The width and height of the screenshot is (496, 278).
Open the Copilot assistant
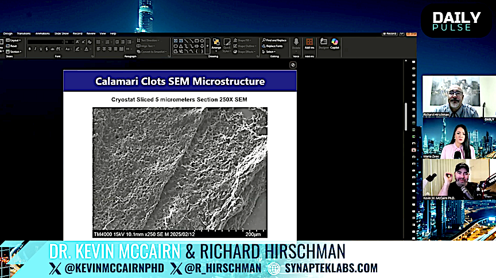point(335,43)
